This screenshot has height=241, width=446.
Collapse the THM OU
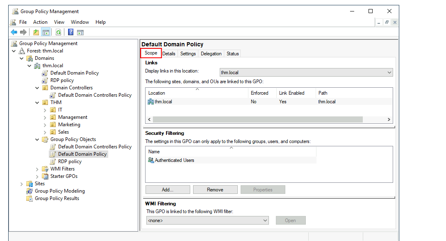(x=37, y=103)
